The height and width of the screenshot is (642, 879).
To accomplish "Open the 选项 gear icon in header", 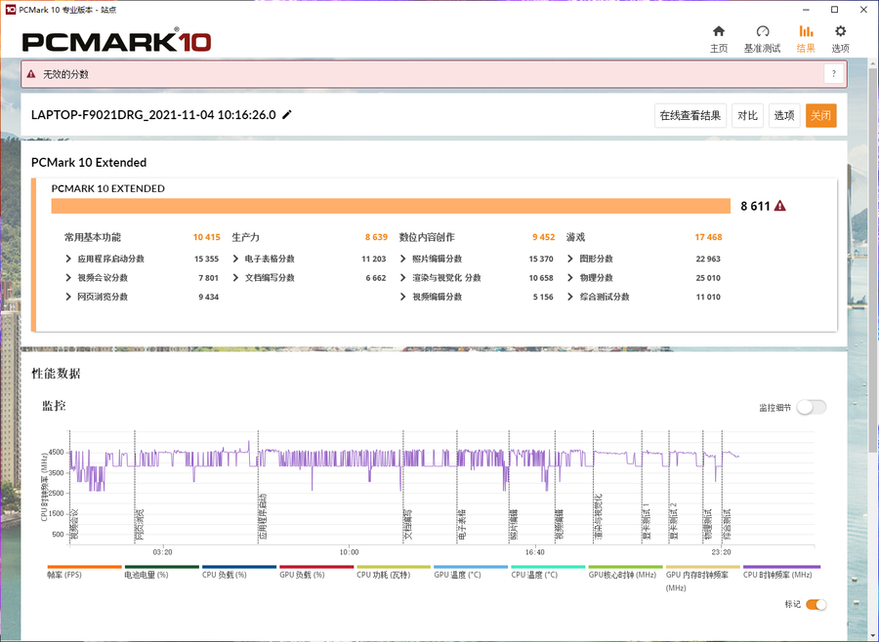I will coord(840,32).
